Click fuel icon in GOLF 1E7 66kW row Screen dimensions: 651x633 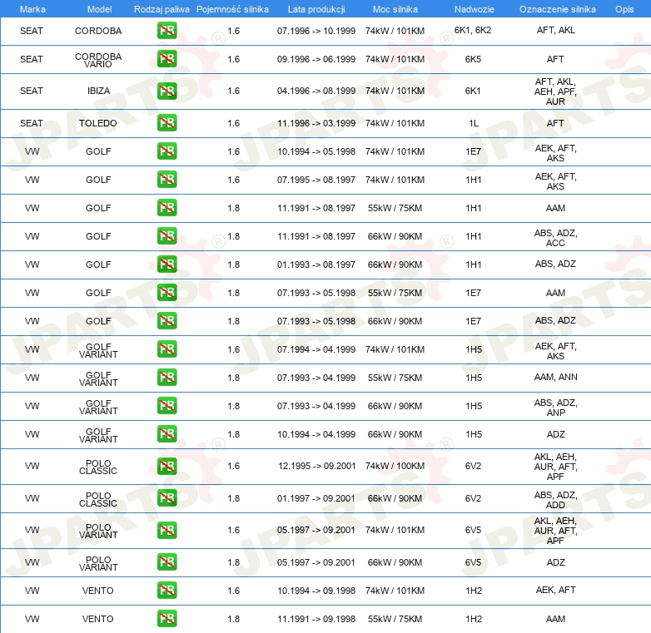pos(166,321)
